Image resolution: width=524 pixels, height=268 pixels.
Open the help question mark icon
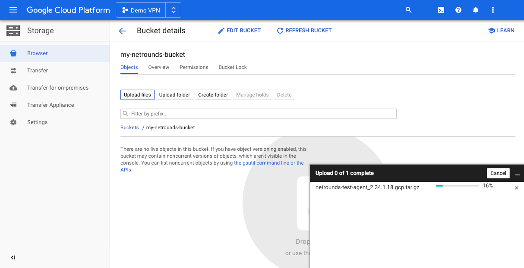458,10
